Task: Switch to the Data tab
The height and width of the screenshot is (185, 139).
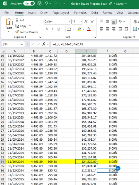Action: pyautogui.click(x=95, y=13)
